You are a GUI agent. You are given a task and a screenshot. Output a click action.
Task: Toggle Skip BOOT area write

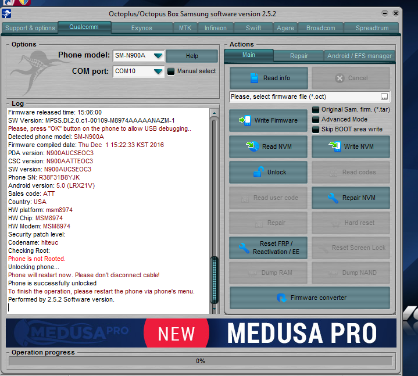point(316,129)
